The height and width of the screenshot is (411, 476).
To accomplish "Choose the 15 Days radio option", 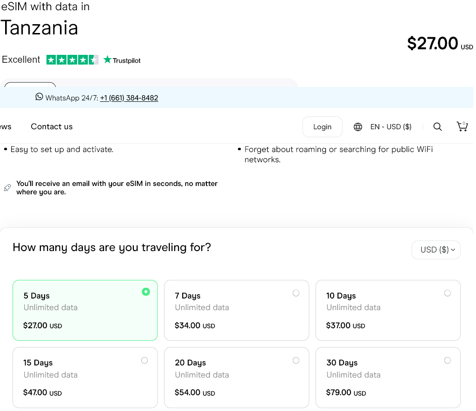I will [x=145, y=360].
